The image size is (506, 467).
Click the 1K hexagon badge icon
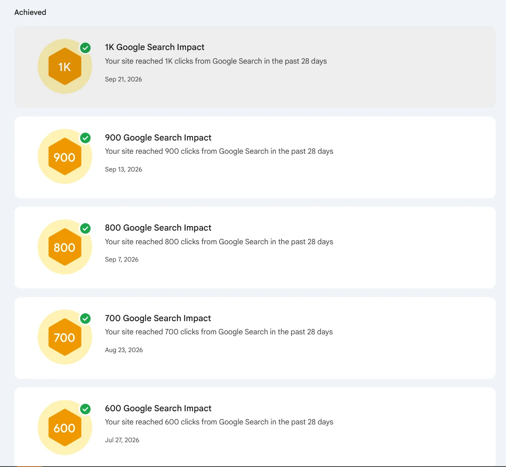[x=65, y=67]
